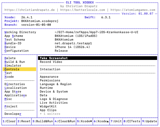Click the 1:Clear shortcut button
The width and height of the screenshot is (160, 127).
click(x=9, y=121)
